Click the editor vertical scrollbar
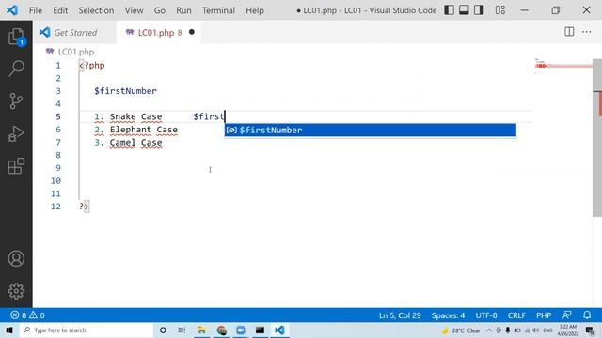The height and width of the screenshot is (338, 602). [x=597, y=138]
